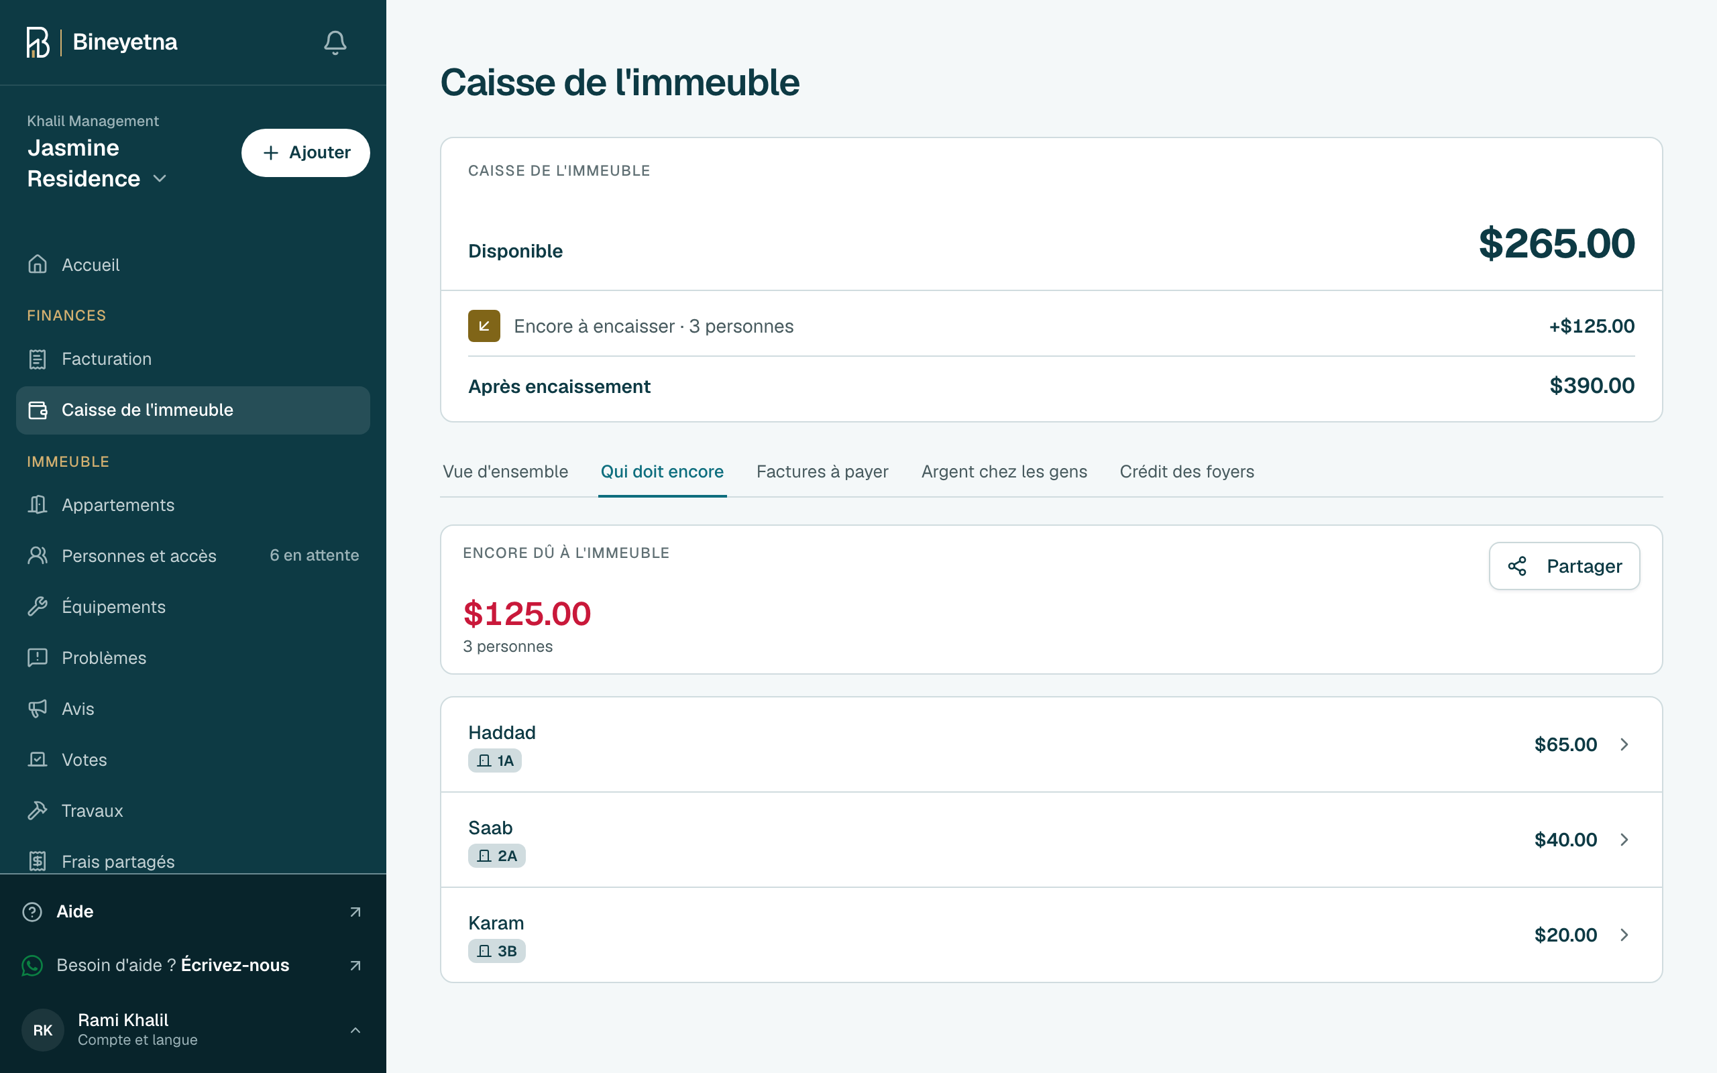Viewport: 1717px width, 1073px height.
Task: Click Encore à encaisser · 3 personnes
Action: pyautogui.click(x=653, y=327)
